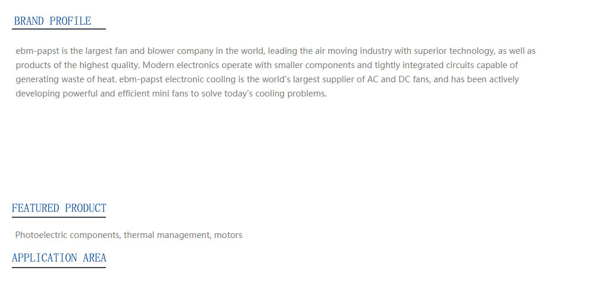Viewport: 592px width, 296px height.
Task: Click the line starting 'products of the highest quality'
Action: (x=266, y=65)
